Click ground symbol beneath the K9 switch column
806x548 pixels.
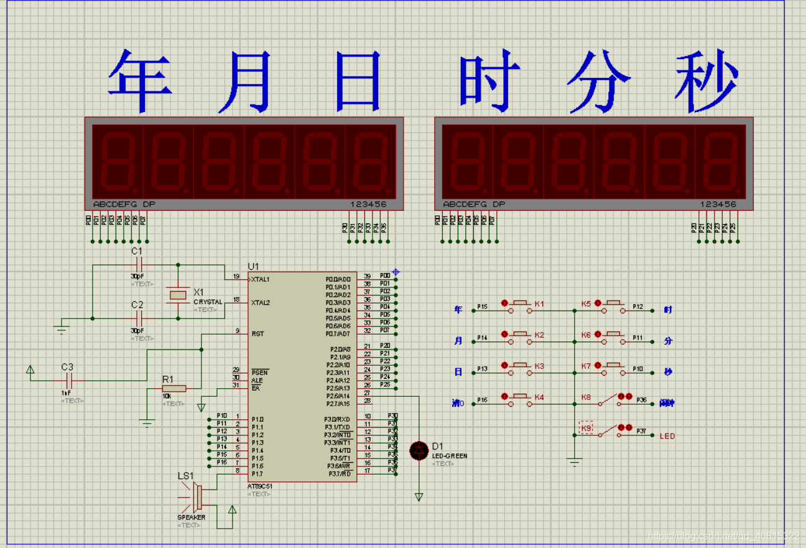pyautogui.click(x=575, y=462)
